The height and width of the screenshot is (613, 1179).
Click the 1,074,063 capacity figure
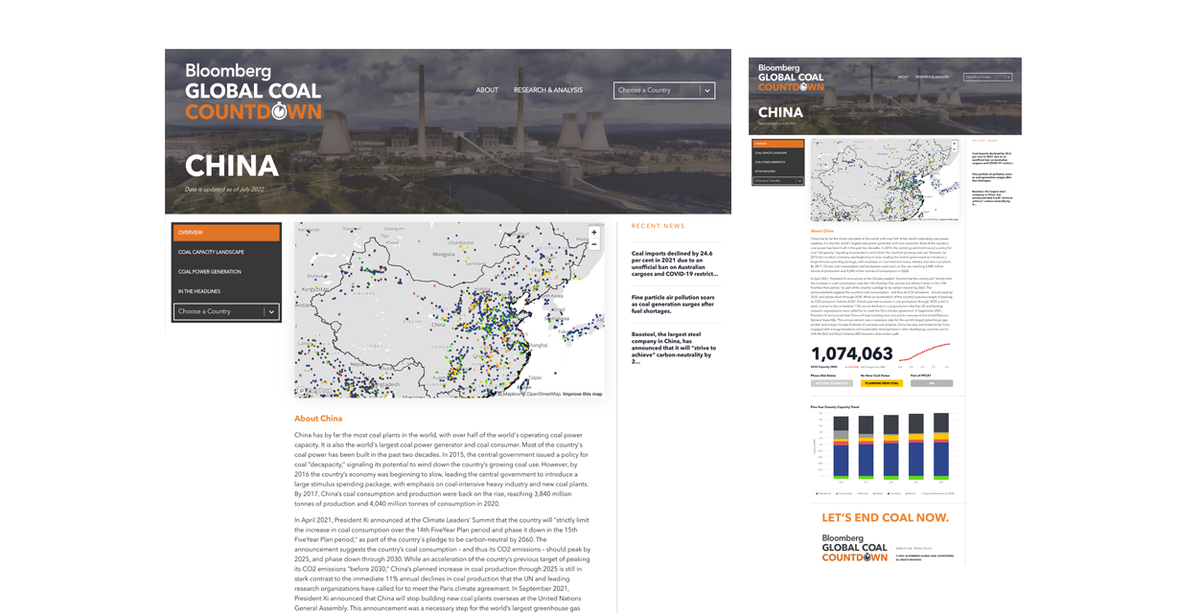coord(852,353)
